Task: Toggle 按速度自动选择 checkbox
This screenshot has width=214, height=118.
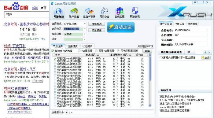Action: (53, 51)
